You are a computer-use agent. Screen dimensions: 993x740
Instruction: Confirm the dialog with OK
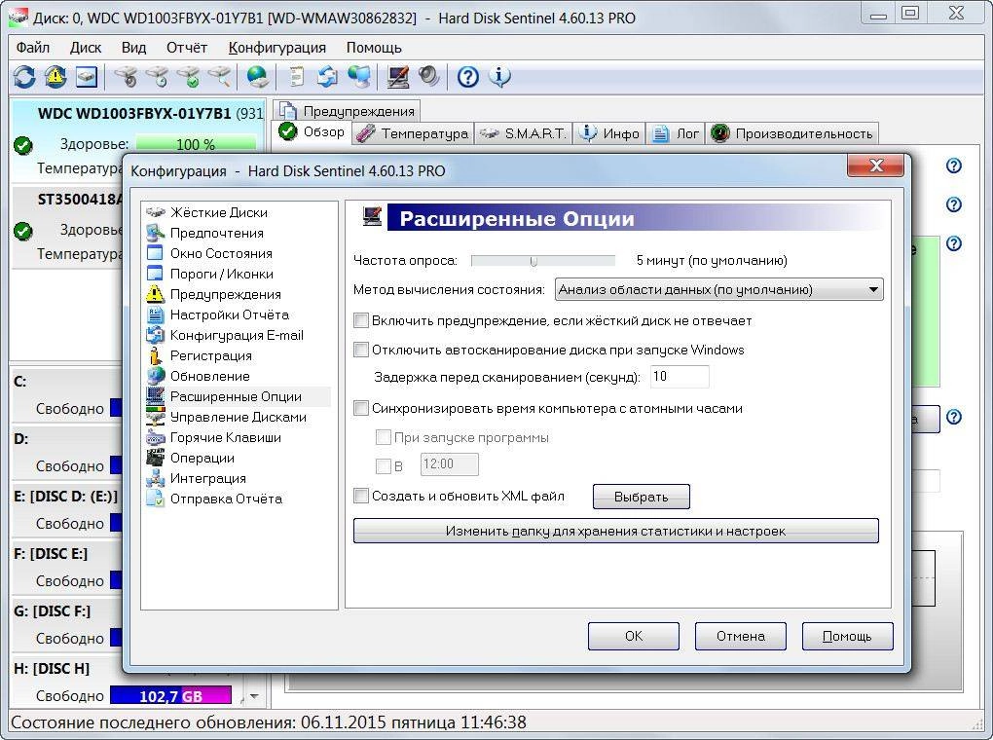634,636
